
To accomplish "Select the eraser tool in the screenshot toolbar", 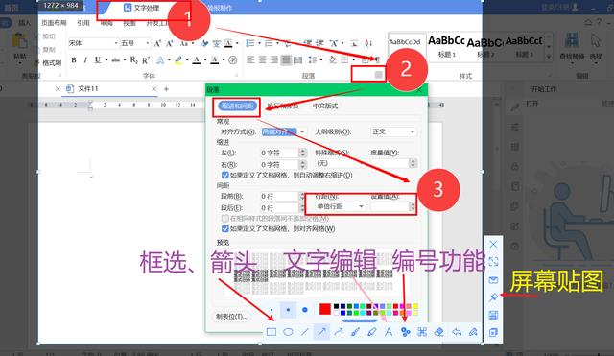I will click(439, 332).
